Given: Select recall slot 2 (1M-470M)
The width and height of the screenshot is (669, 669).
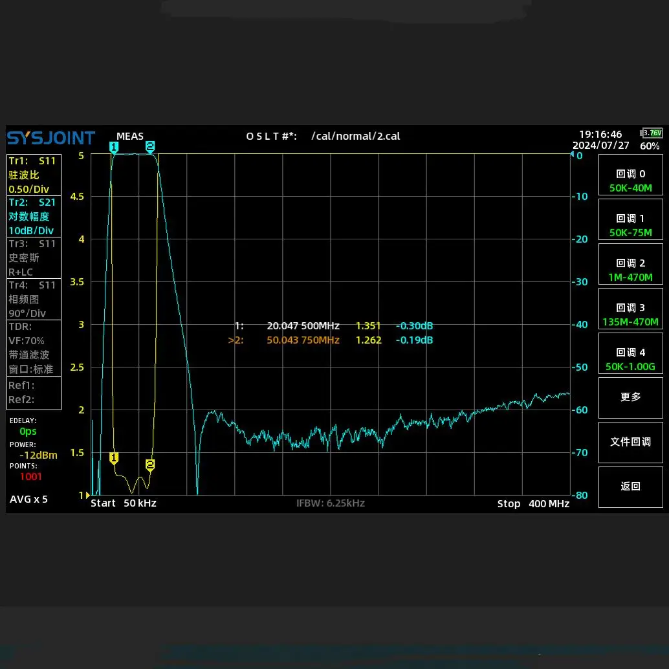Looking at the screenshot, I should (630, 264).
